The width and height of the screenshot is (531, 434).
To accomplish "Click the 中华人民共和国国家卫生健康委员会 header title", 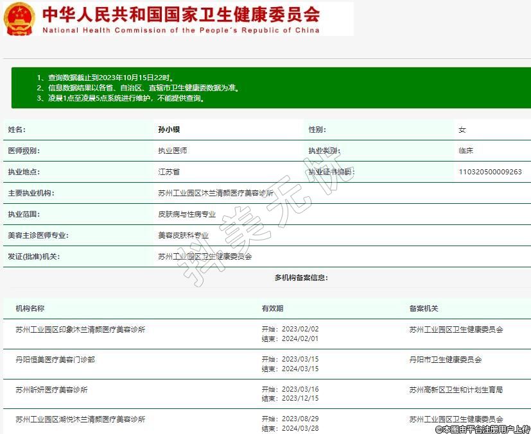I will [181, 14].
